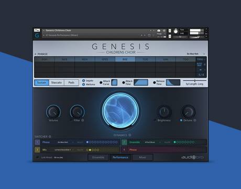241x189 pixels.
Task: Click the Phrase label in slot 4
Action: 133,150
